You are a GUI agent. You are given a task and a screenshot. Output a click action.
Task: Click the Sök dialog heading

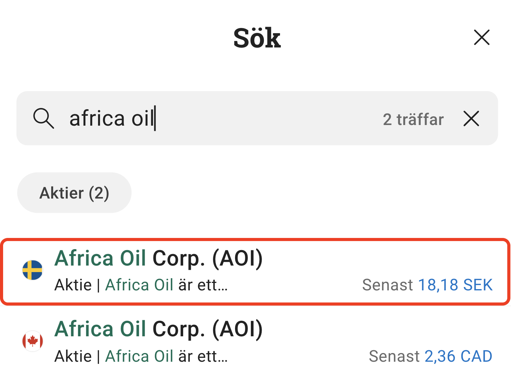257,38
